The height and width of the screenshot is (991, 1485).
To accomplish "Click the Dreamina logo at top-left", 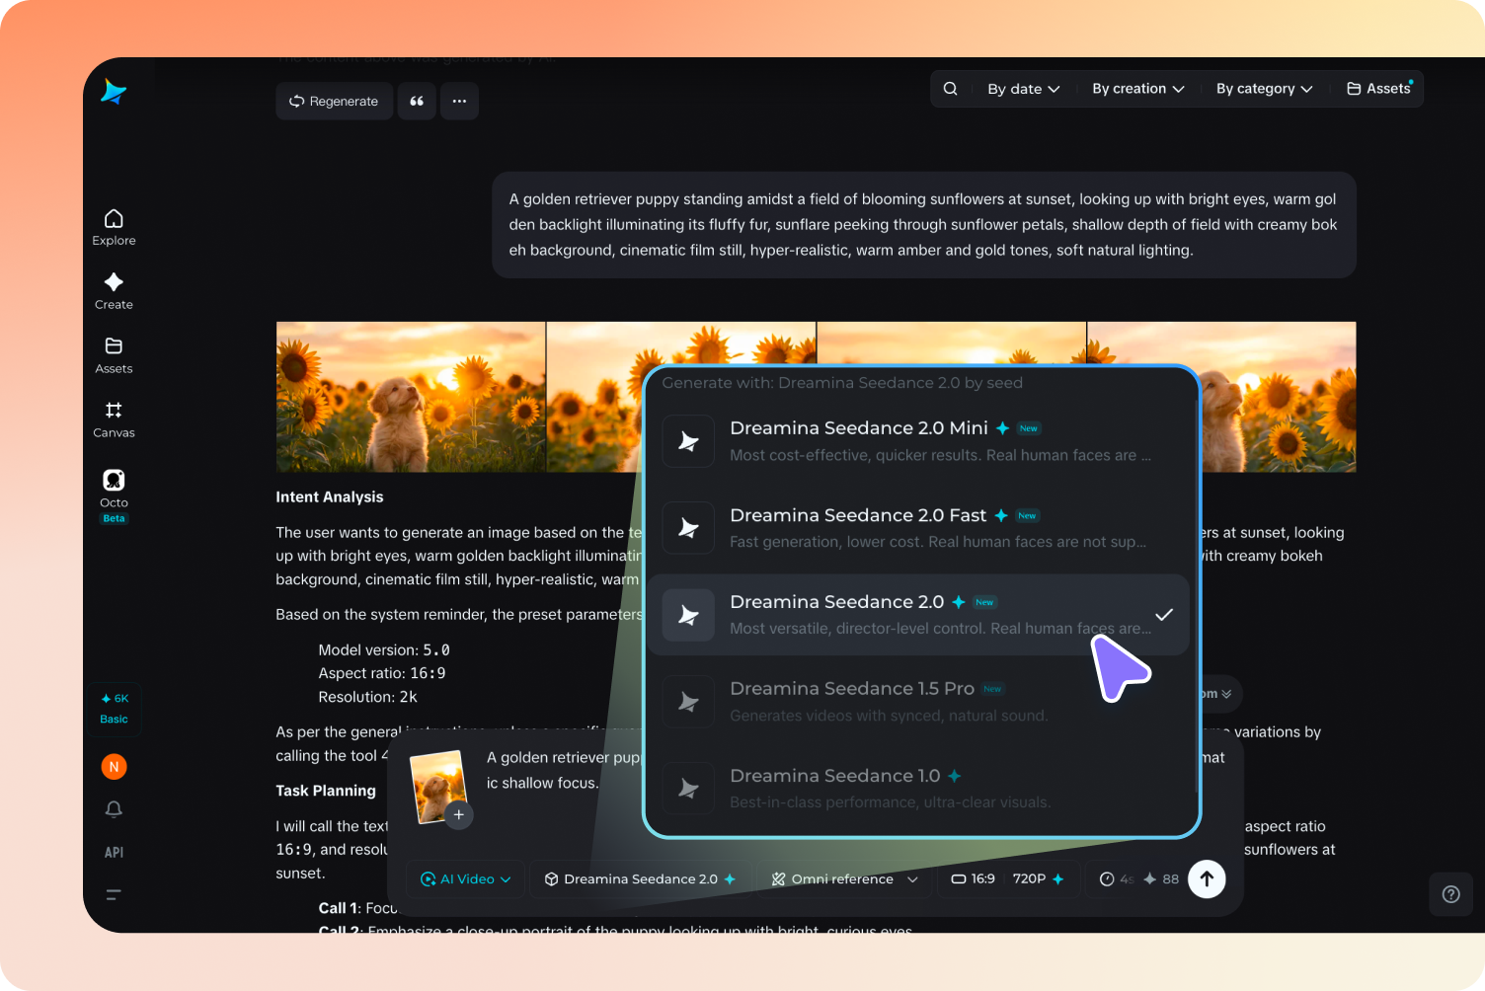I will [114, 92].
